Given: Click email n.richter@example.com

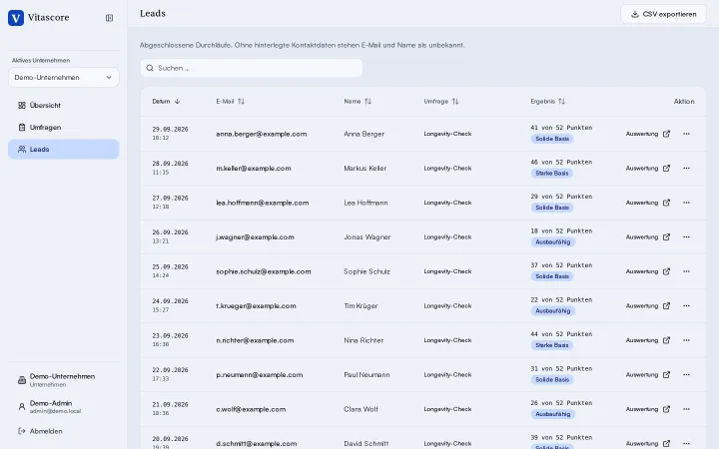Looking at the screenshot, I should (x=255, y=340).
